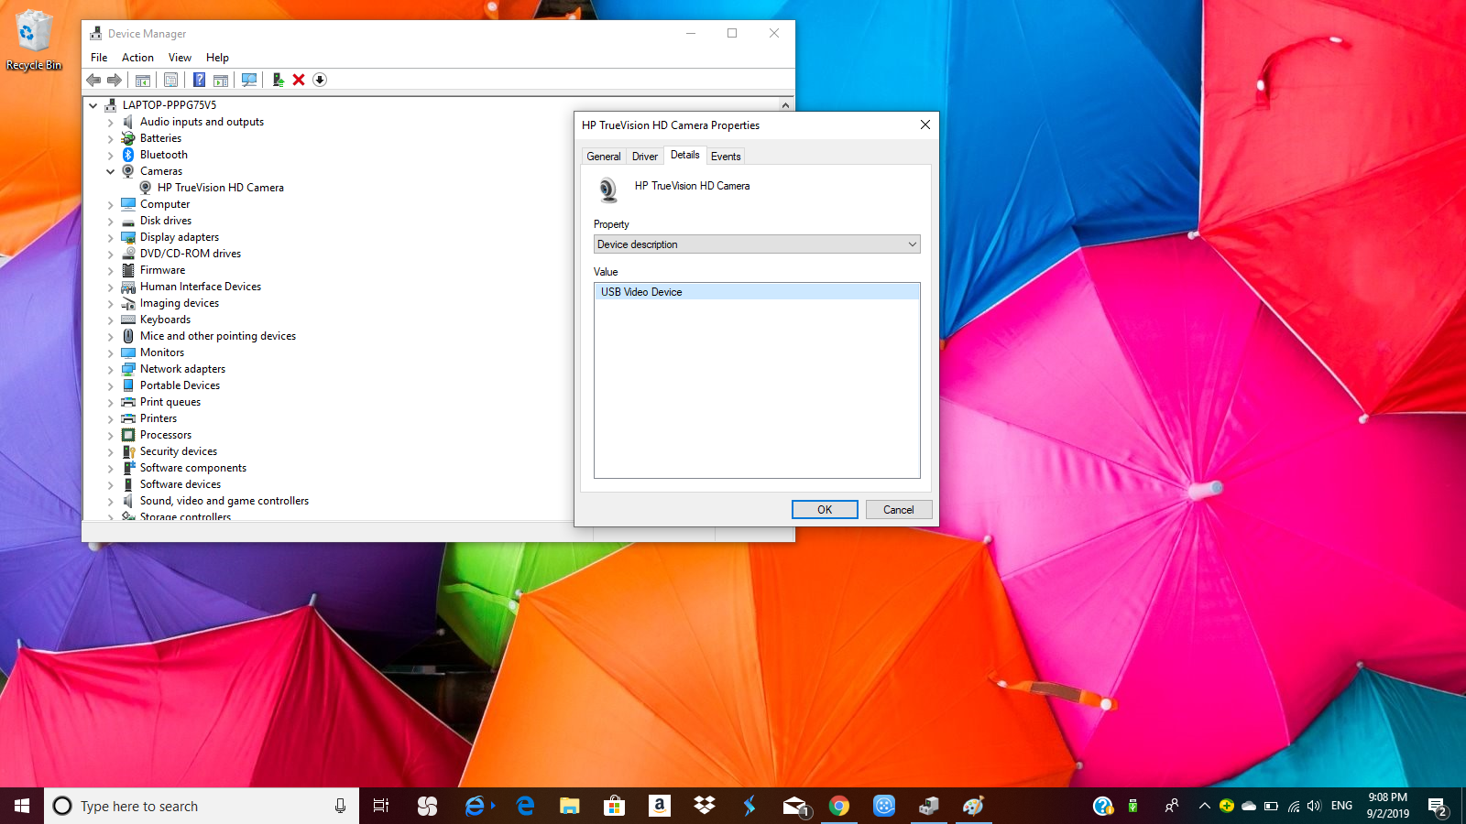Open the Action menu
Screen dimensions: 1466x824
click(x=137, y=58)
